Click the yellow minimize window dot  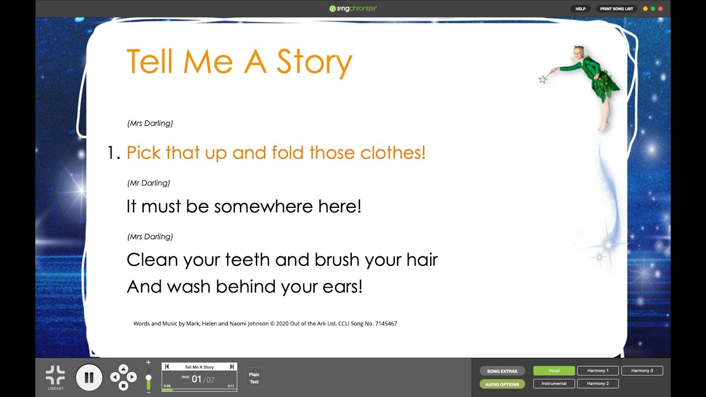[645, 9]
